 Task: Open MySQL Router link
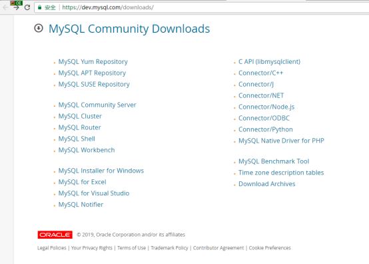79,127
